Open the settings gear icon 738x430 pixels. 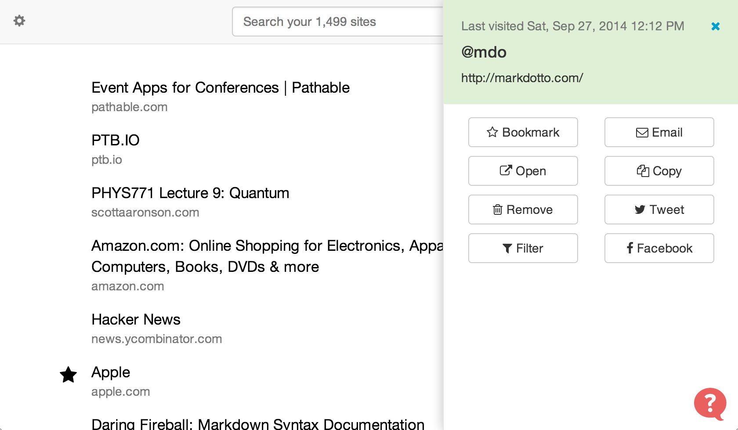(x=19, y=21)
